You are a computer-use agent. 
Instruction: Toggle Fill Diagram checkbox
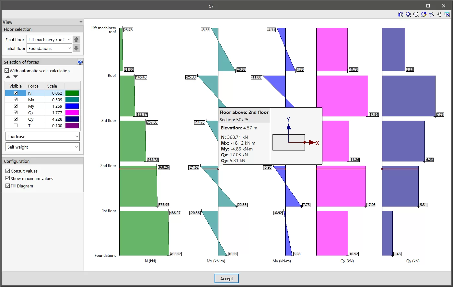point(8,186)
